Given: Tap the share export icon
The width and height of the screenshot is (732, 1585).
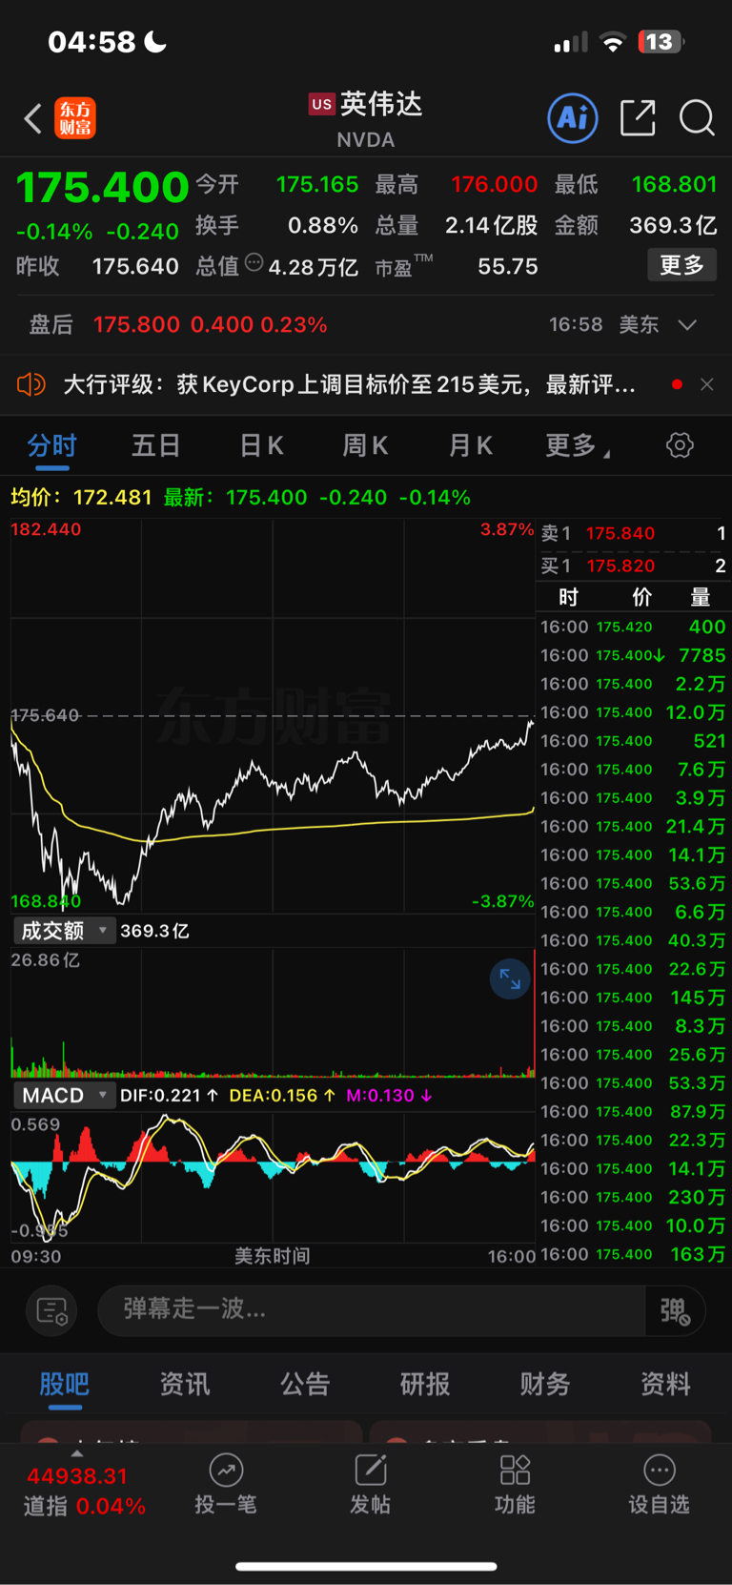Looking at the screenshot, I should tap(638, 118).
